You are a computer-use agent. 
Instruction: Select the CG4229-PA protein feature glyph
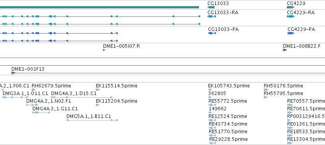point(291,33)
